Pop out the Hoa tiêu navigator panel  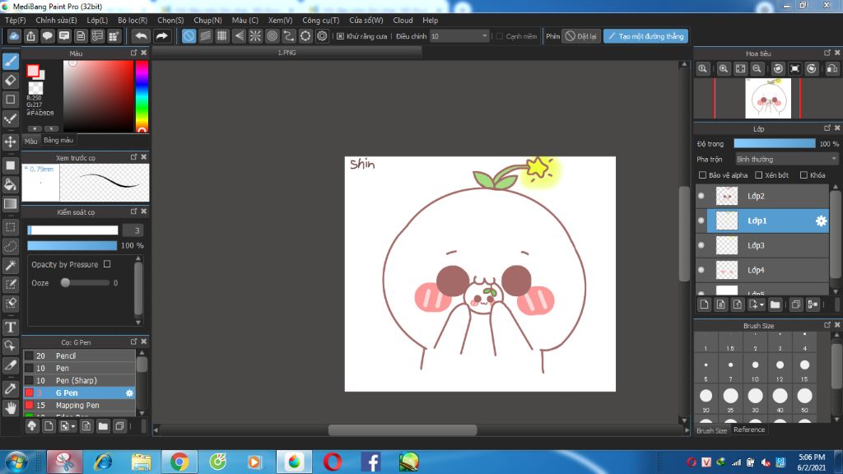pos(827,53)
